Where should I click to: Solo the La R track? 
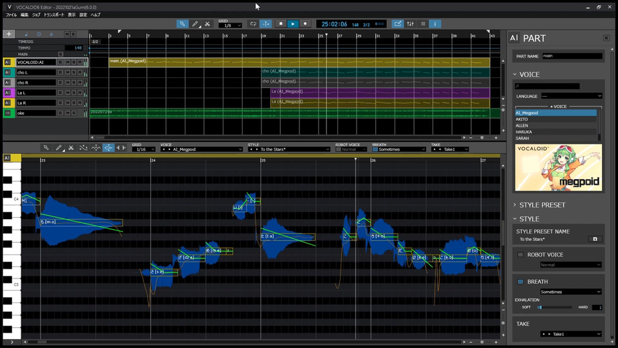(x=73, y=103)
